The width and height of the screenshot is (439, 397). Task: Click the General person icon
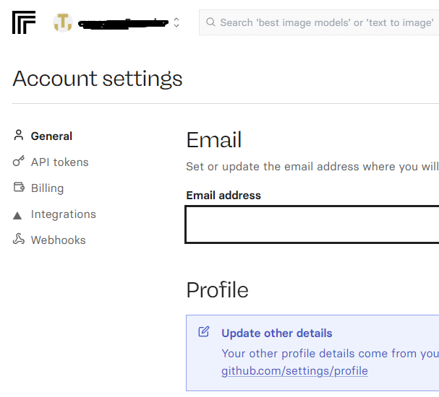(19, 136)
